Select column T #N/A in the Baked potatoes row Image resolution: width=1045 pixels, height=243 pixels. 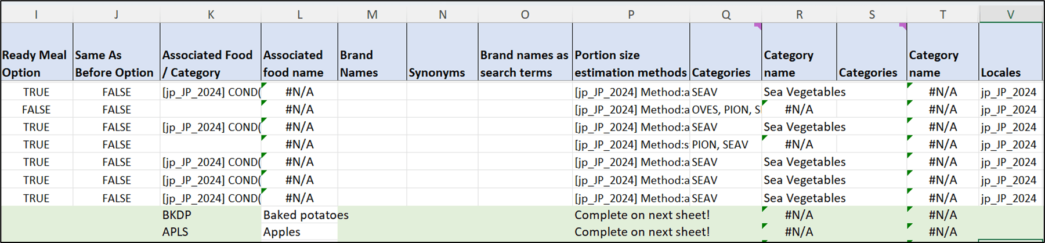click(x=942, y=215)
